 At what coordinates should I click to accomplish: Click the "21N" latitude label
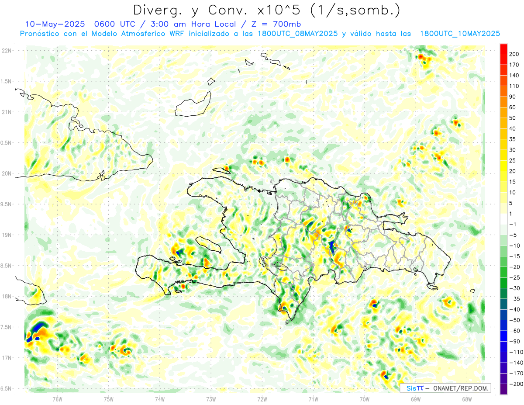[x=7, y=112]
